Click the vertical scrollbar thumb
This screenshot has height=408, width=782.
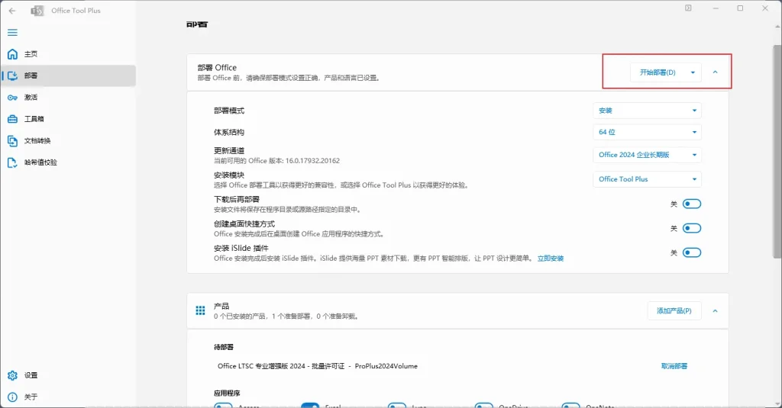(777, 151)
